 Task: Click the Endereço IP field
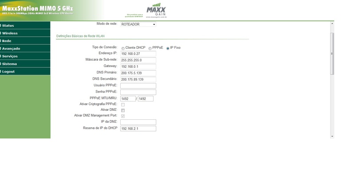pyautogui.click(x=138, y=54)
